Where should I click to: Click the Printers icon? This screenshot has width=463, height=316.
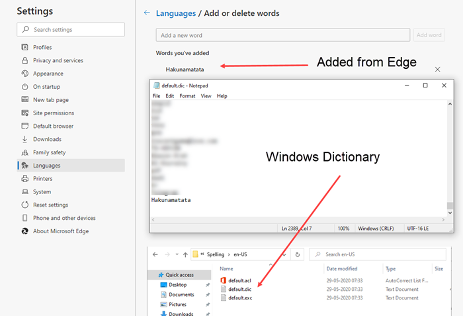(25, 178)
